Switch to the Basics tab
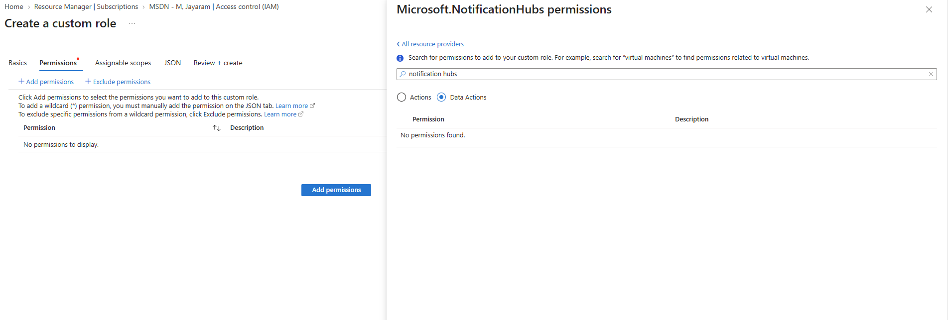The width and height of the screenshot is (948, 320). (18, 63)
